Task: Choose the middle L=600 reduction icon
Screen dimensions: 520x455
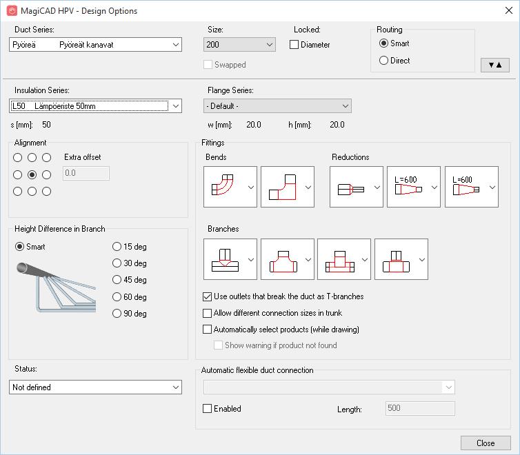Action: click(x=408, y=185)
